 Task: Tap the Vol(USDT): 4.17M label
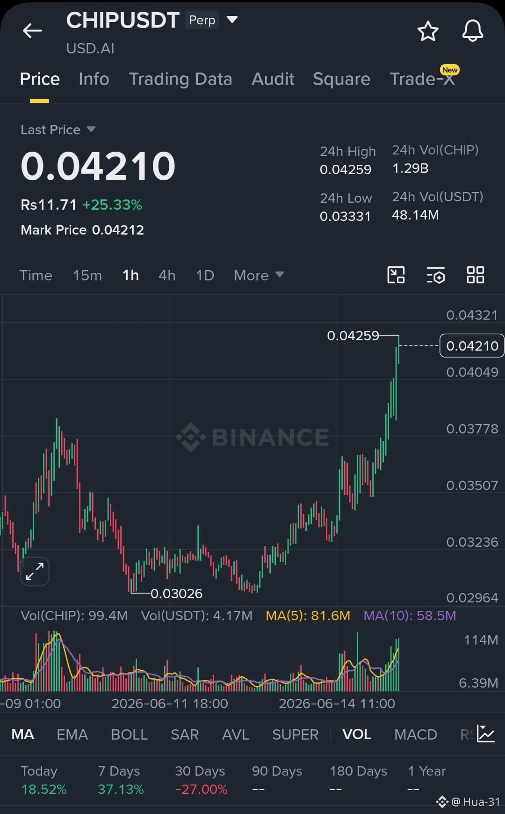pos(196,616)
